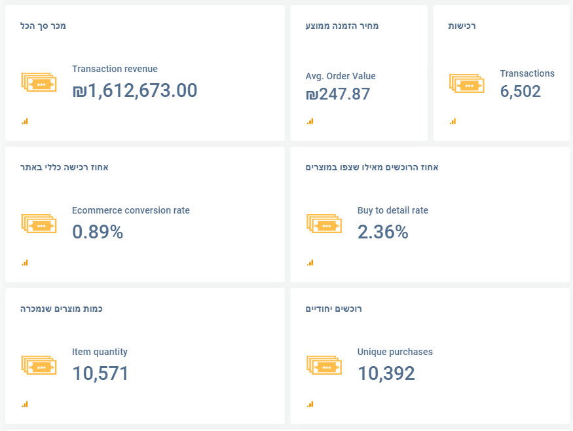Click the analytics bars icon in Transaction revenue card
Viewport: 573px width, 431px height.
[x=25, y=121]
